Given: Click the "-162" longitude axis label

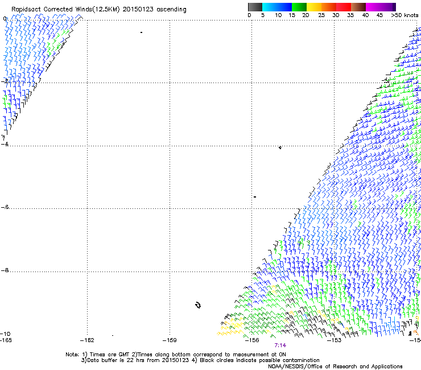Looking at the screenshot, I should (87, 340).
